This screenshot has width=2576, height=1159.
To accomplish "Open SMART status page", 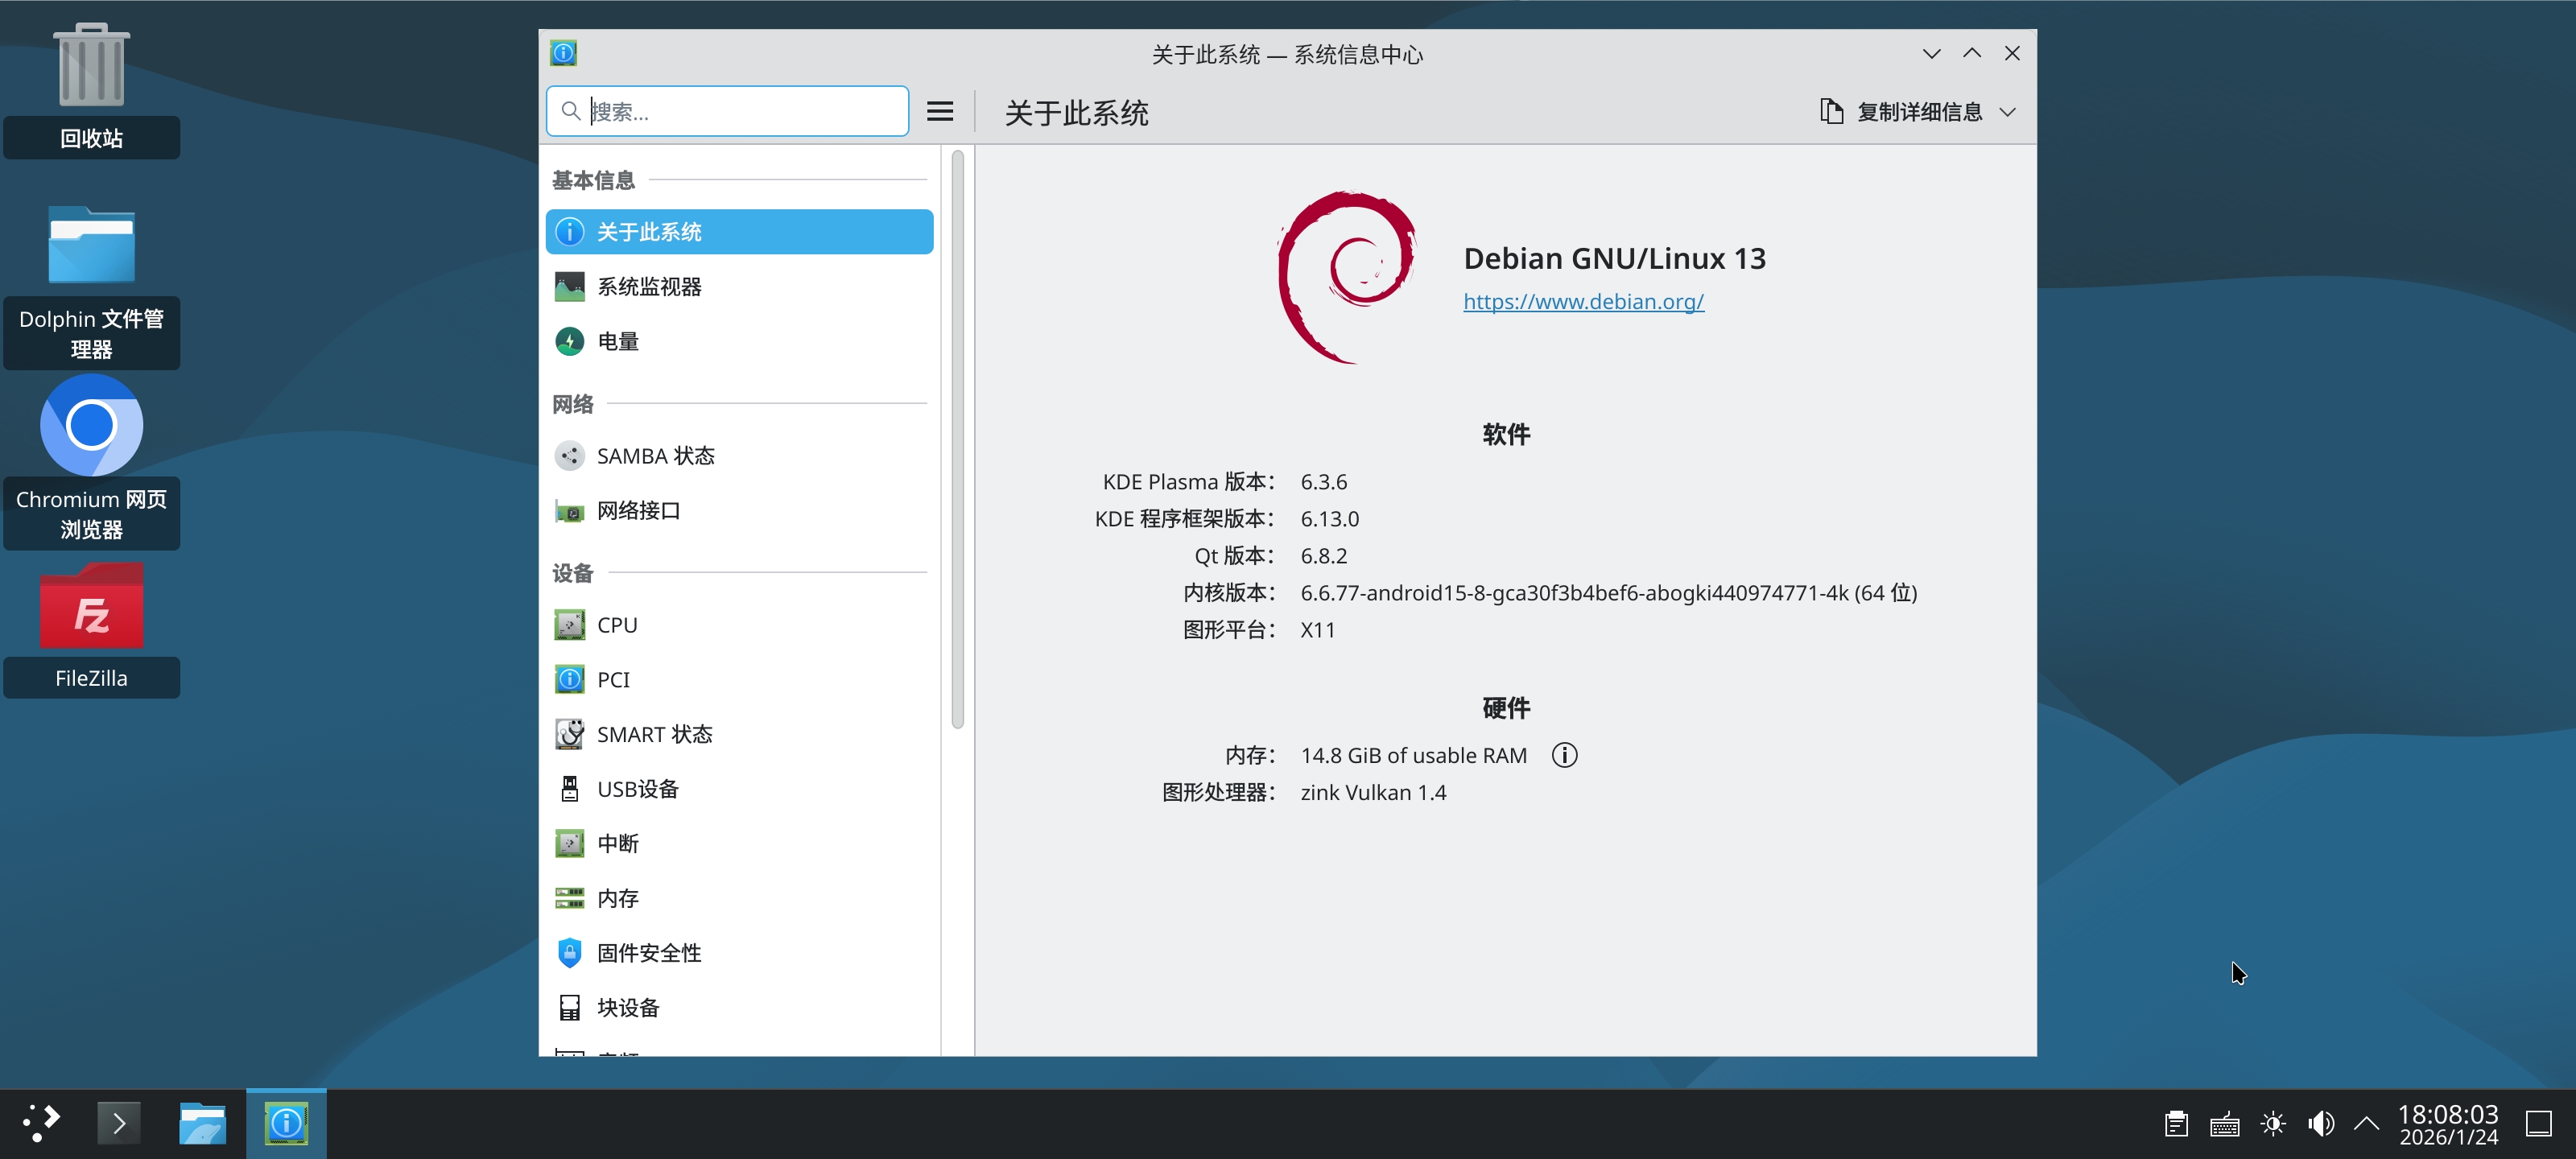I will pos(654,734).
